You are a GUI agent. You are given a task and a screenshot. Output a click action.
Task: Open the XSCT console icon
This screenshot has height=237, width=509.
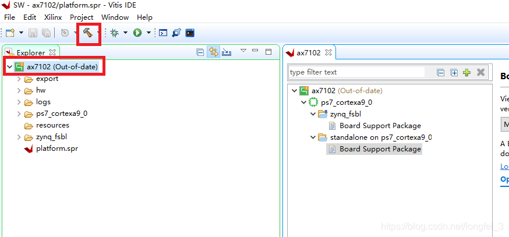[163, 33]
